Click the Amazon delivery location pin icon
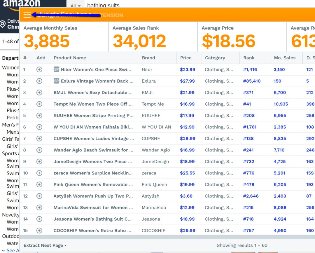 click(3, 24)
